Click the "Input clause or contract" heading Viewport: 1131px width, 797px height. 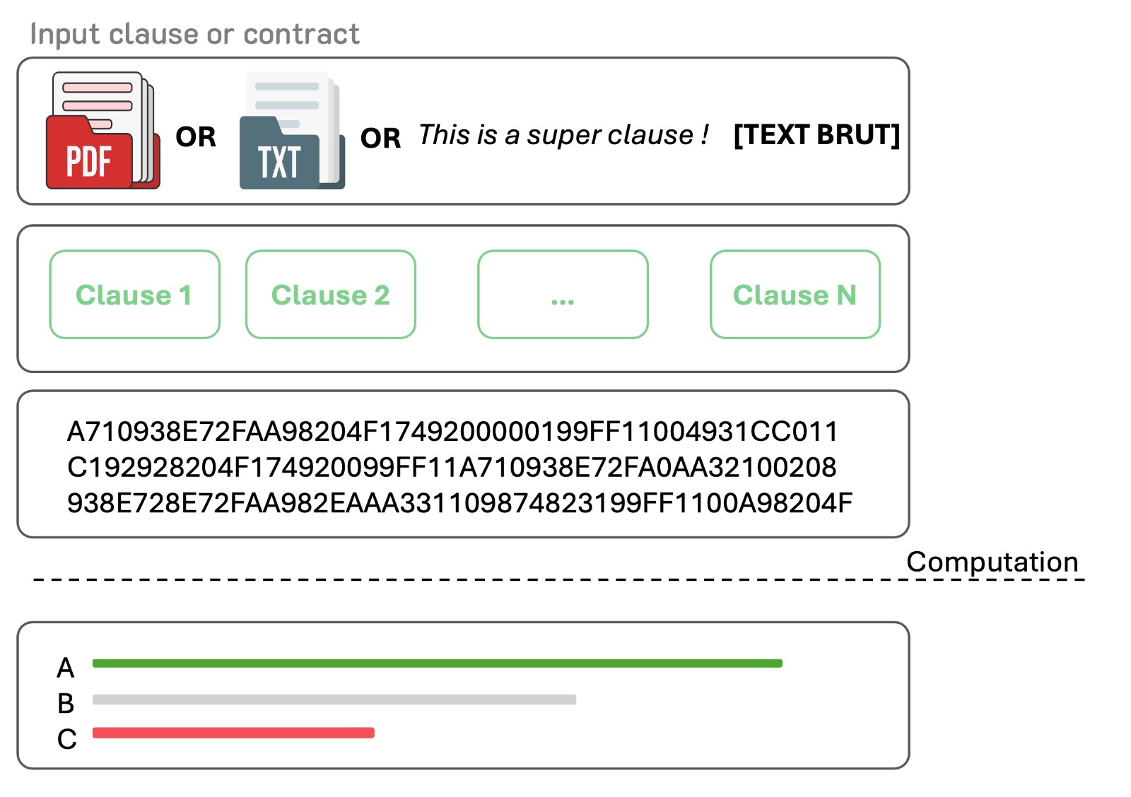(x=194, y=34)
